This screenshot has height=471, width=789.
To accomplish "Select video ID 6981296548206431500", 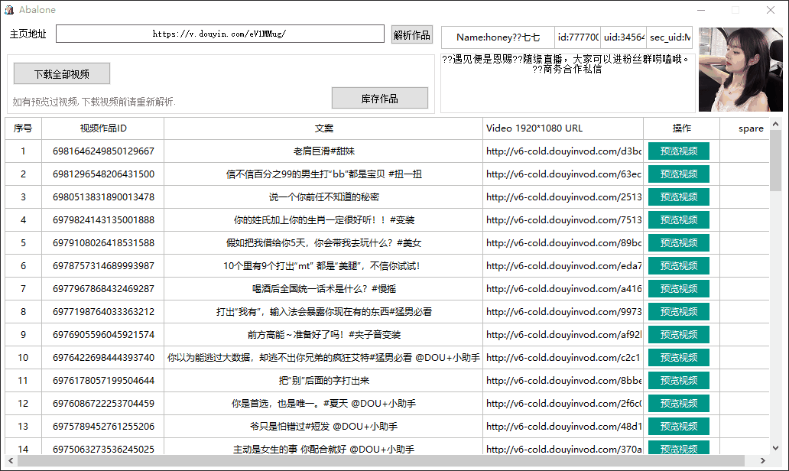I will pyautogui.click(x=103, y=174).
